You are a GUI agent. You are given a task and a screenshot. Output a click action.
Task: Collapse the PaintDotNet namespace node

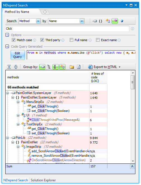pos(13,142)
